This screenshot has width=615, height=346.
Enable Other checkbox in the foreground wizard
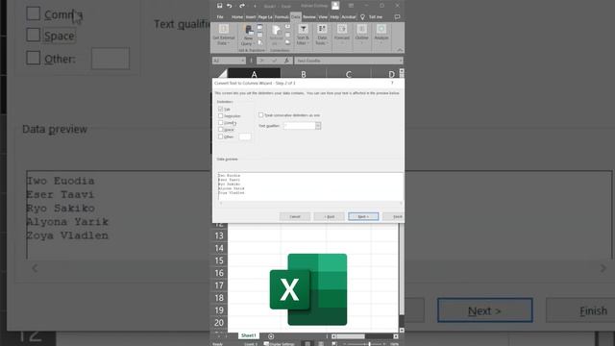(220, 136)
